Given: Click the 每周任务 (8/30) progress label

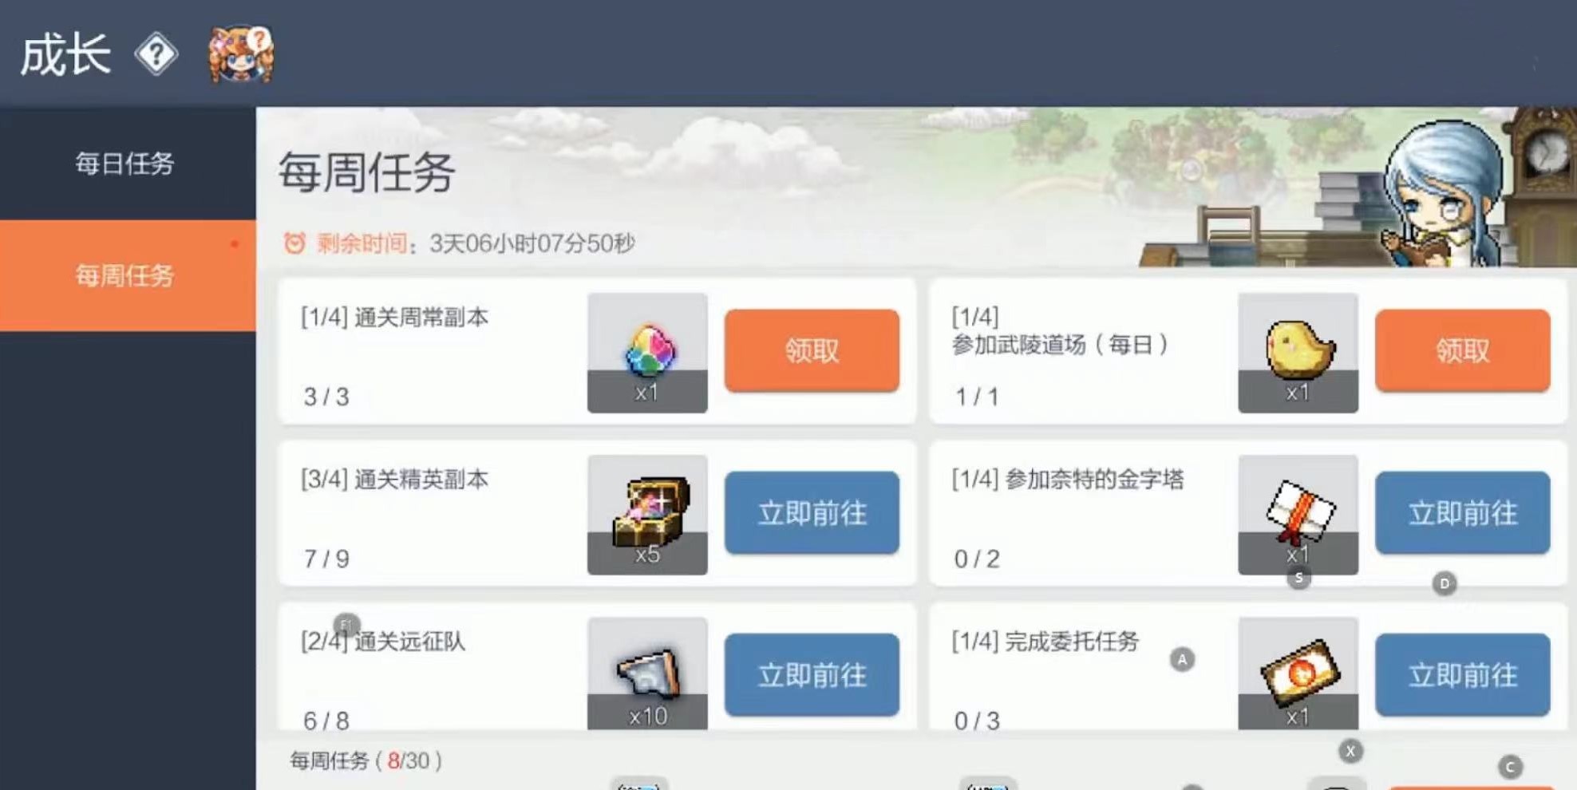Looking at the screenshot, I should (366, 760).
